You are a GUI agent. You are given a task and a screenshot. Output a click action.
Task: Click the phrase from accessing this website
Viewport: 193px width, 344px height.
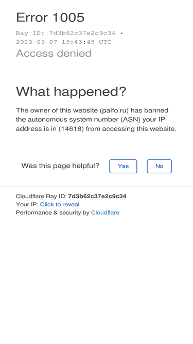(x=131, y=128)
